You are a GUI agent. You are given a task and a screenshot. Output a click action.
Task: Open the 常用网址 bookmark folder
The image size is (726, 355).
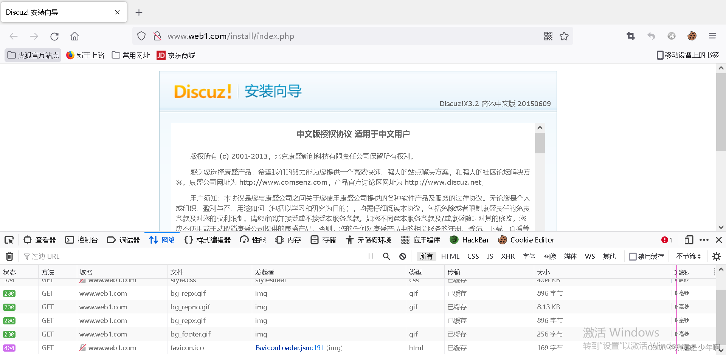(x=131, y=55)
